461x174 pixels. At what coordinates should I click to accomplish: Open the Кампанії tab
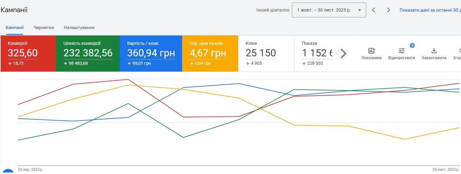15,27
